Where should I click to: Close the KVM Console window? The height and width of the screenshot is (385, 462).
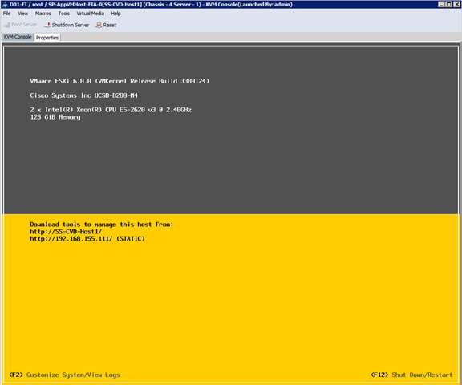tap(456, 4)
